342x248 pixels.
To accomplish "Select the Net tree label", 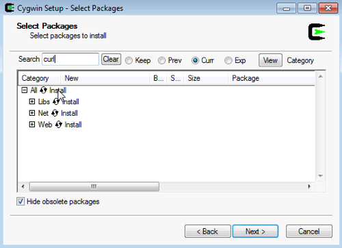I will (x=43, y=113).
